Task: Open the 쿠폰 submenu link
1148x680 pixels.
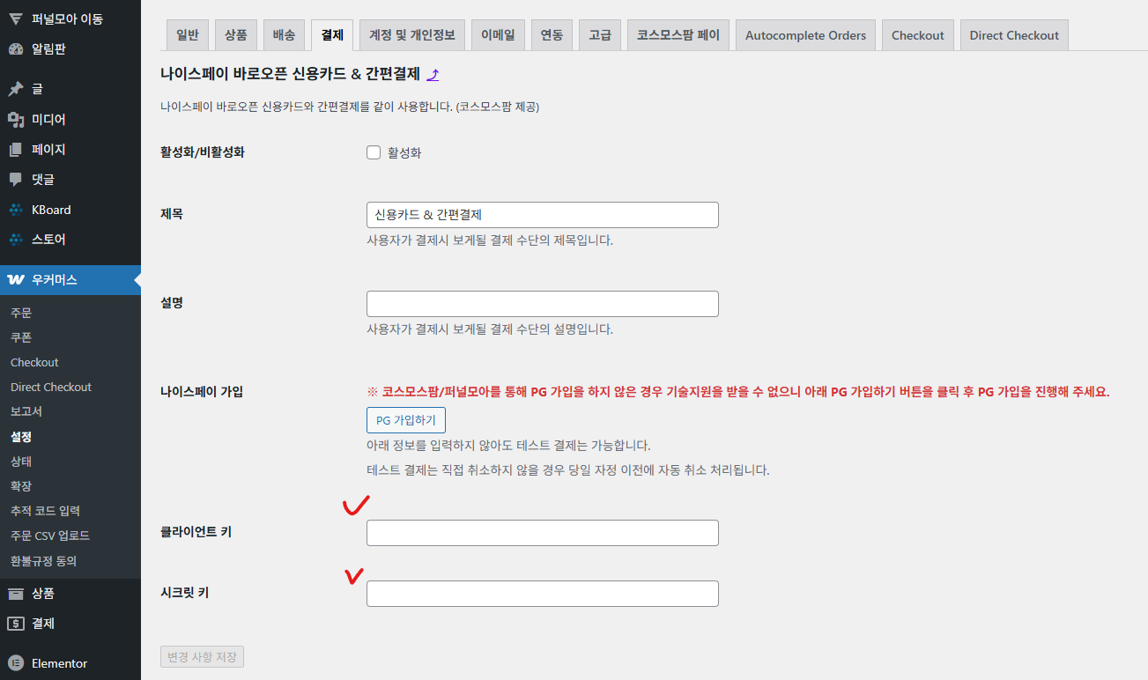Action: coord(21,337)
